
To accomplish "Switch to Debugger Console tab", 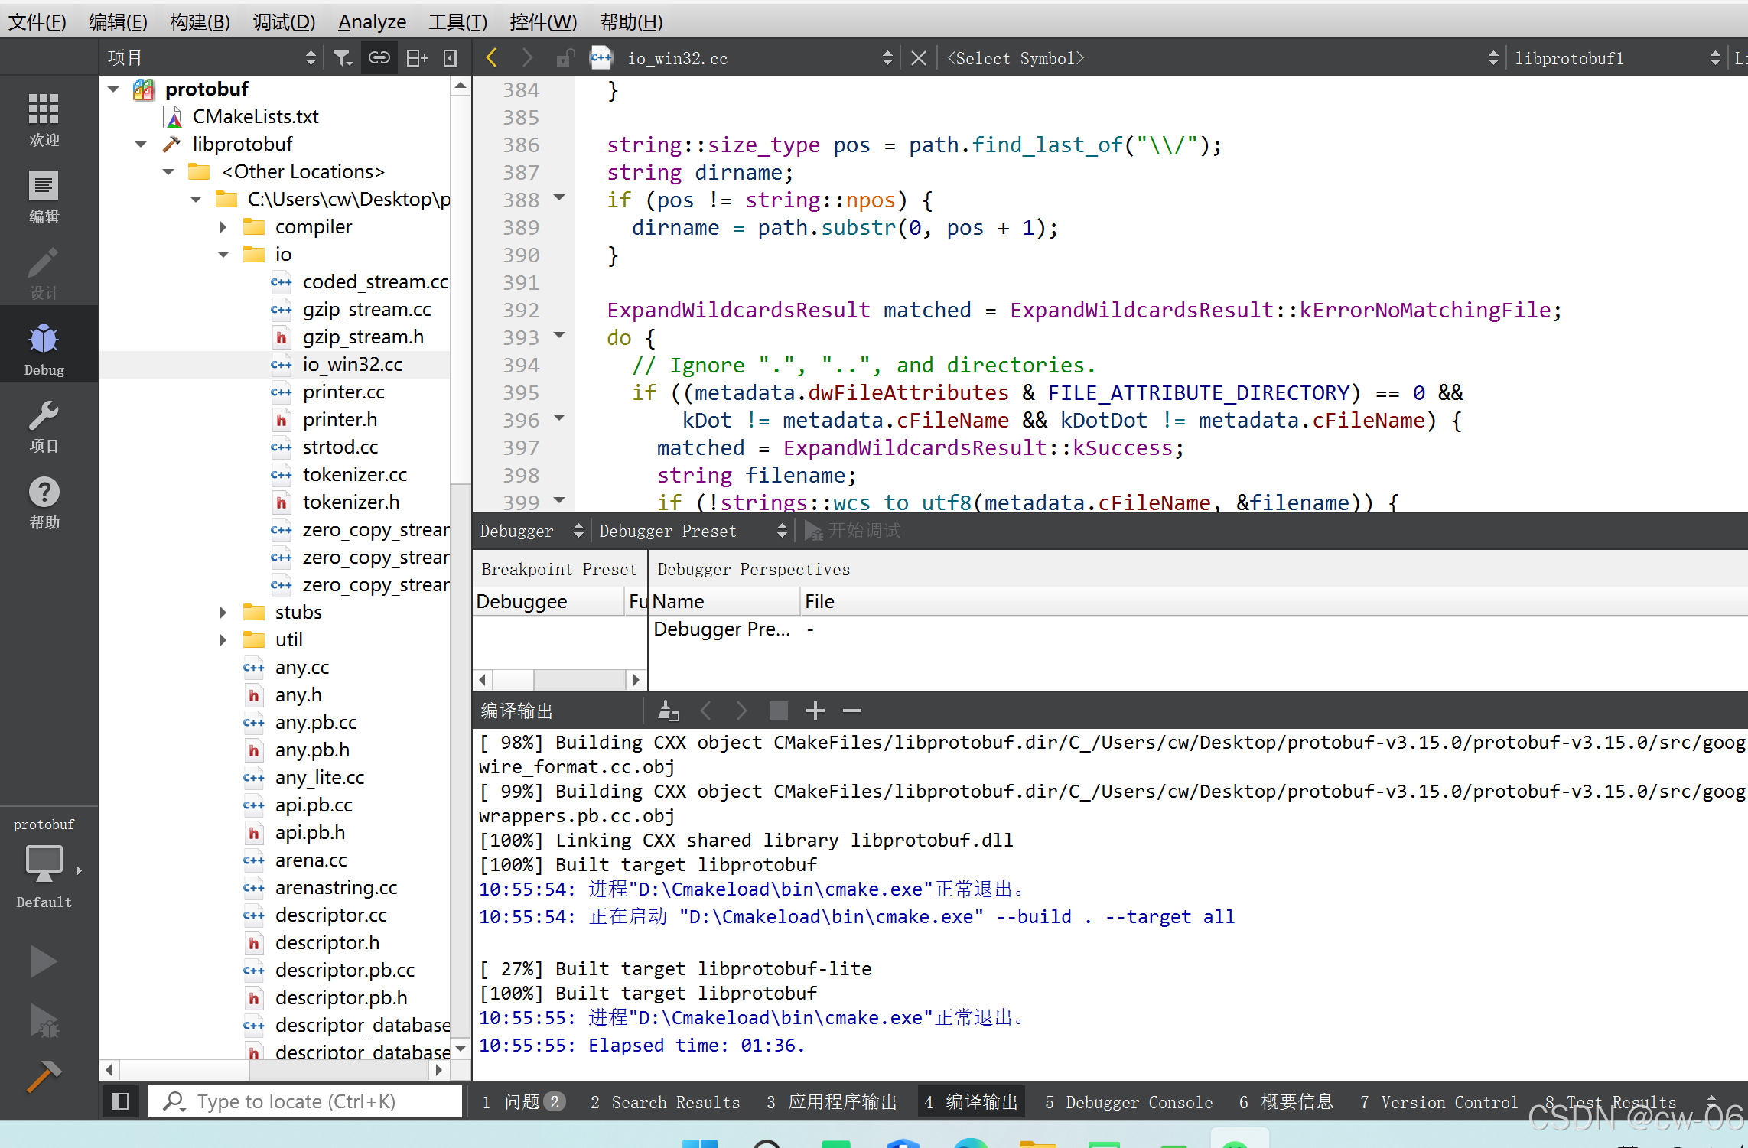I will pyautogui.click(x=1128, y=1102).
